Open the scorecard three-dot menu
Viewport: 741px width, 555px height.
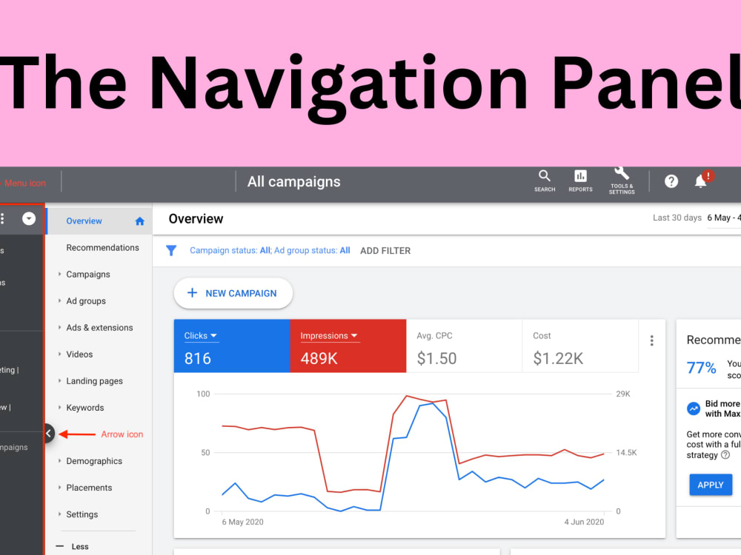tap(651, 340)
